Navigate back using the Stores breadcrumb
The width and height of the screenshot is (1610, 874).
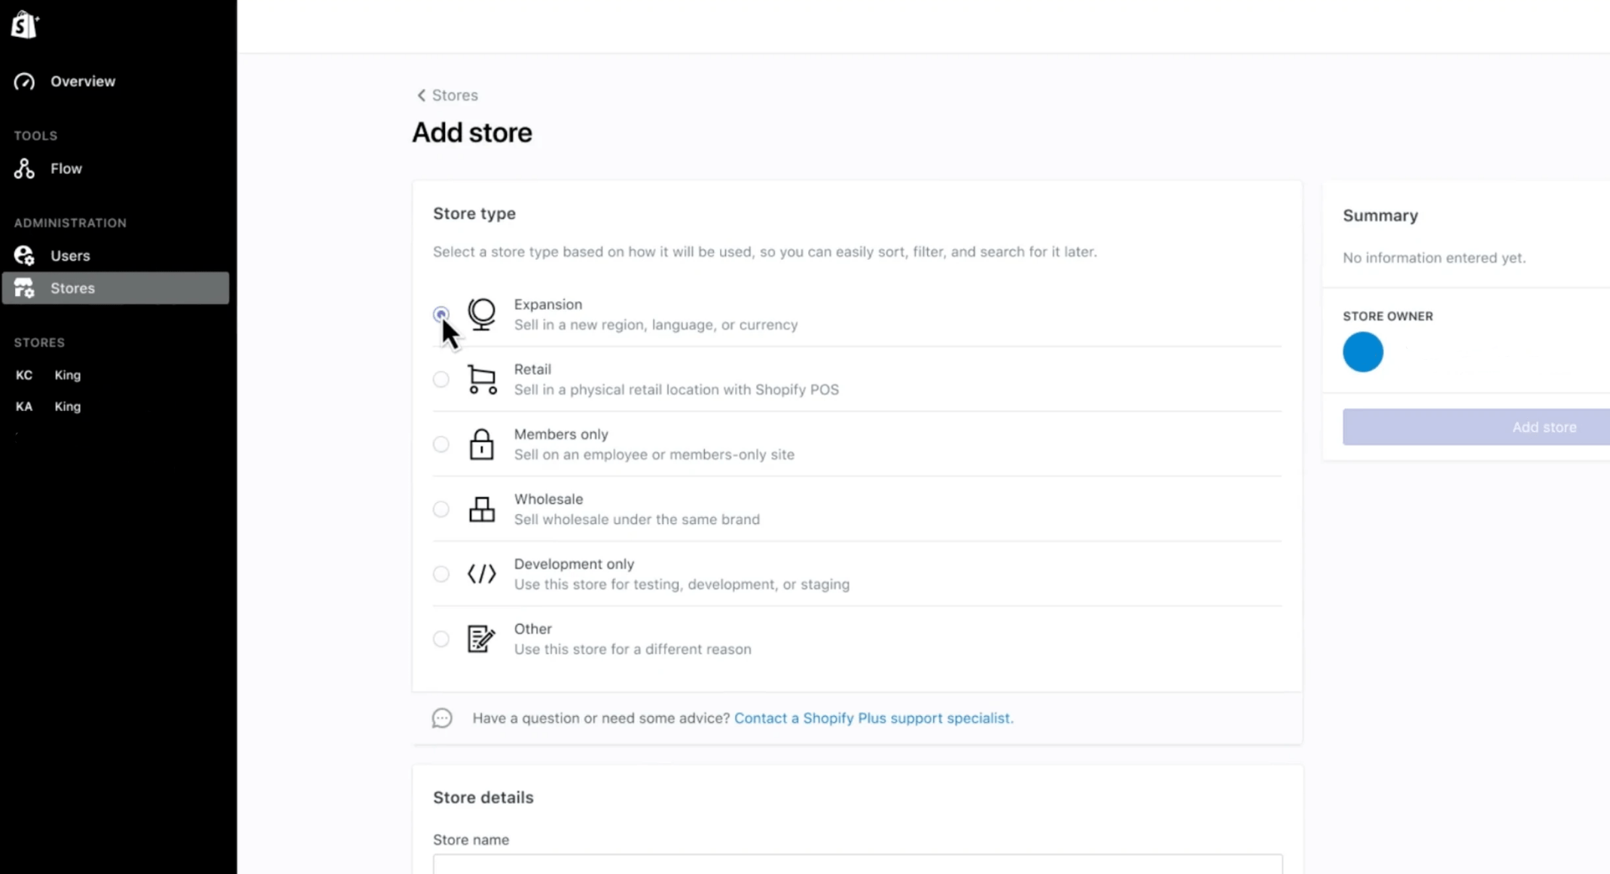pos(454,95)
